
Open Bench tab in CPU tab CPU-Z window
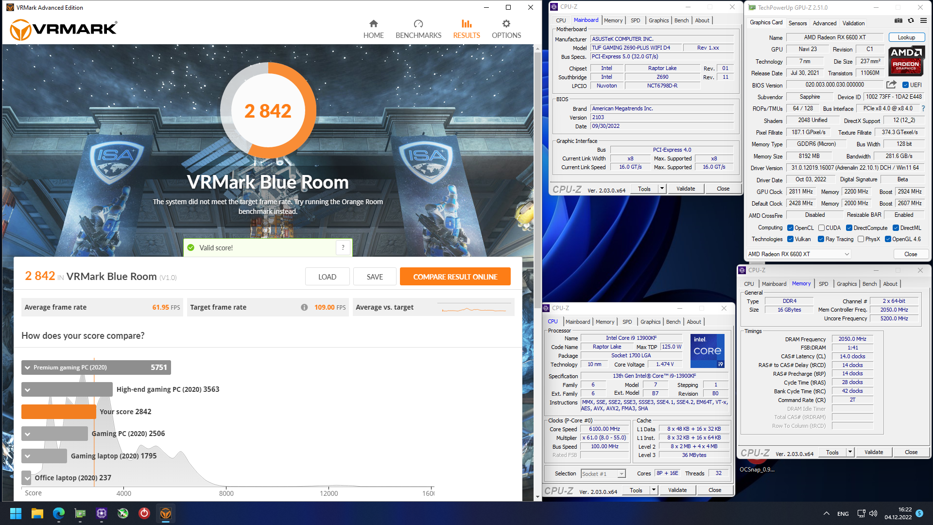pos(673,322)
